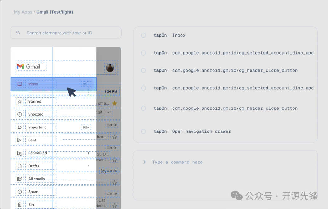This screenshot has height=209, width=328.
Task: Click the Gmail logo in device preview
Action: point(29,67)
